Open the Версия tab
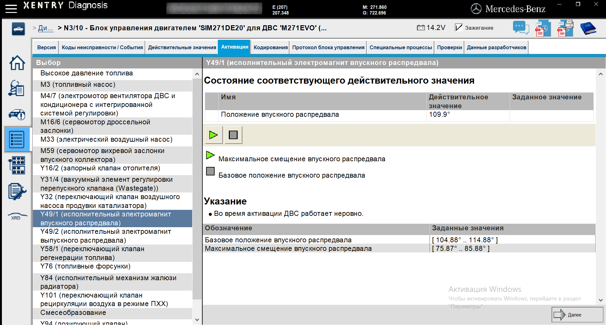The image size is (606, 325). [46, 47]
